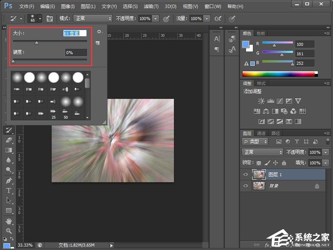The image size is (333, 250).
Task: Add a Color Balance adjustment
Action: coord(266,111)
